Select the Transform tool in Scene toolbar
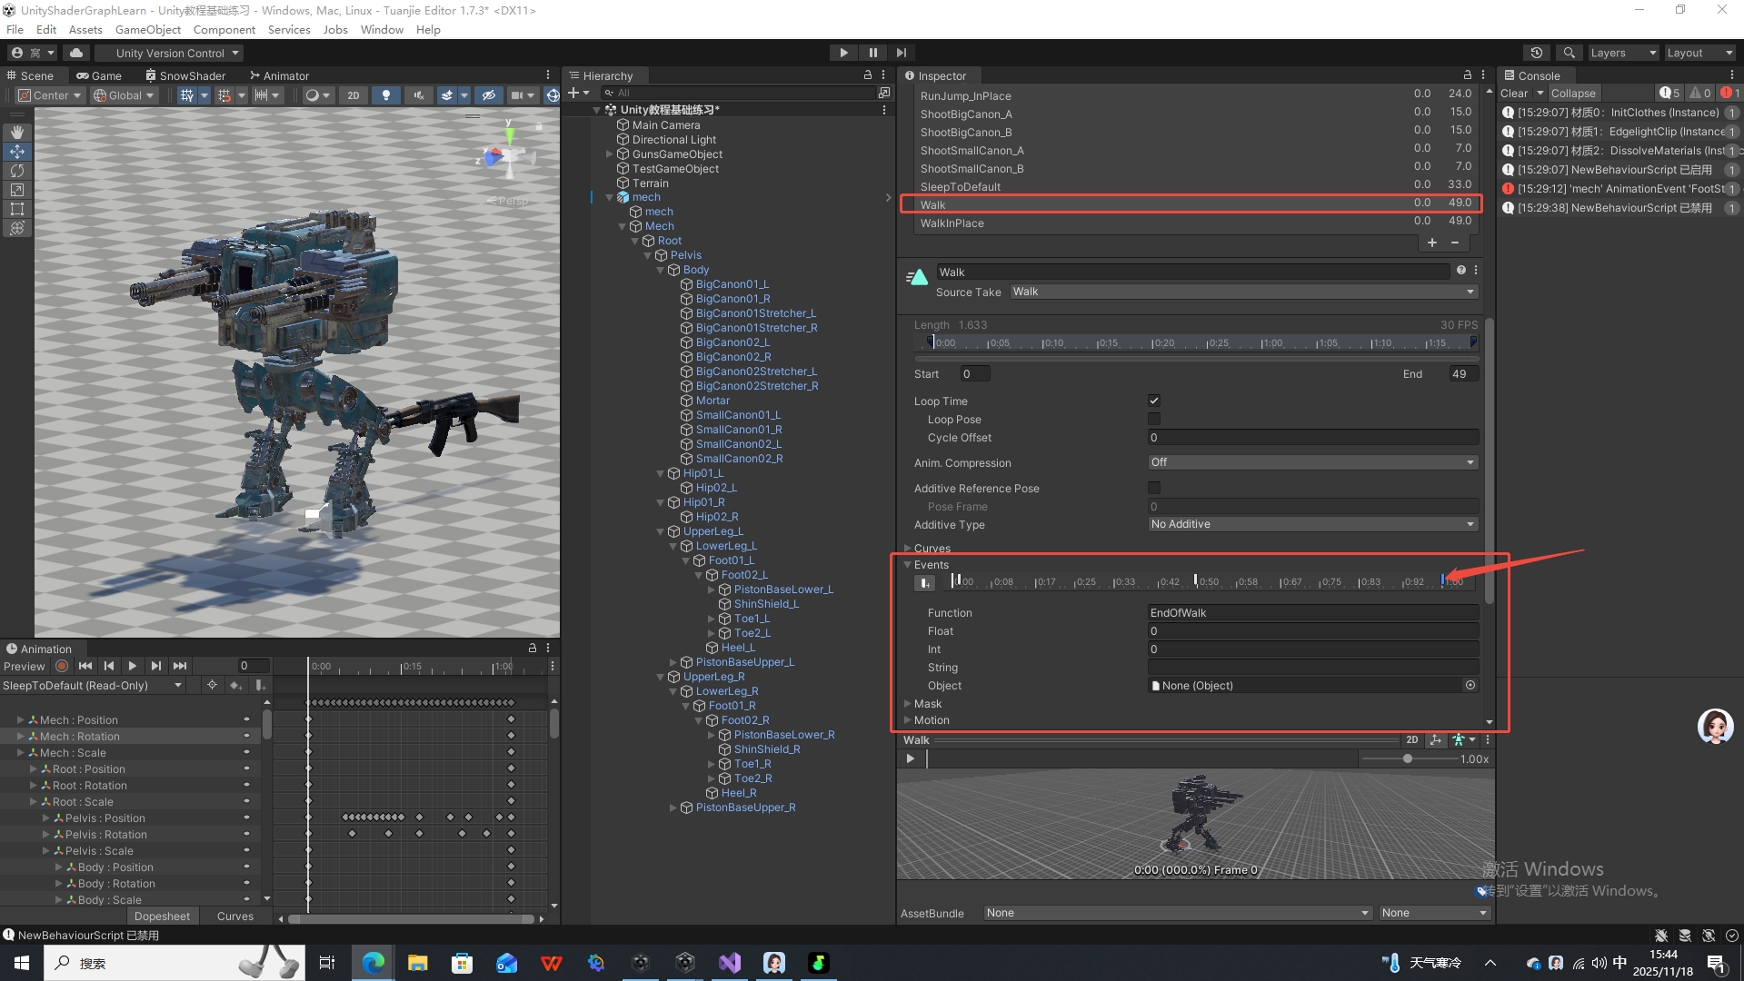This screenshot has height=981, width=1744. (17, 228)
